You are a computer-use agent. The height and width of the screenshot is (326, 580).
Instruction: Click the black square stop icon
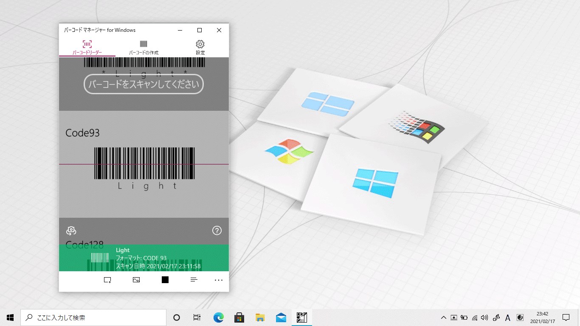click(165, 280)
